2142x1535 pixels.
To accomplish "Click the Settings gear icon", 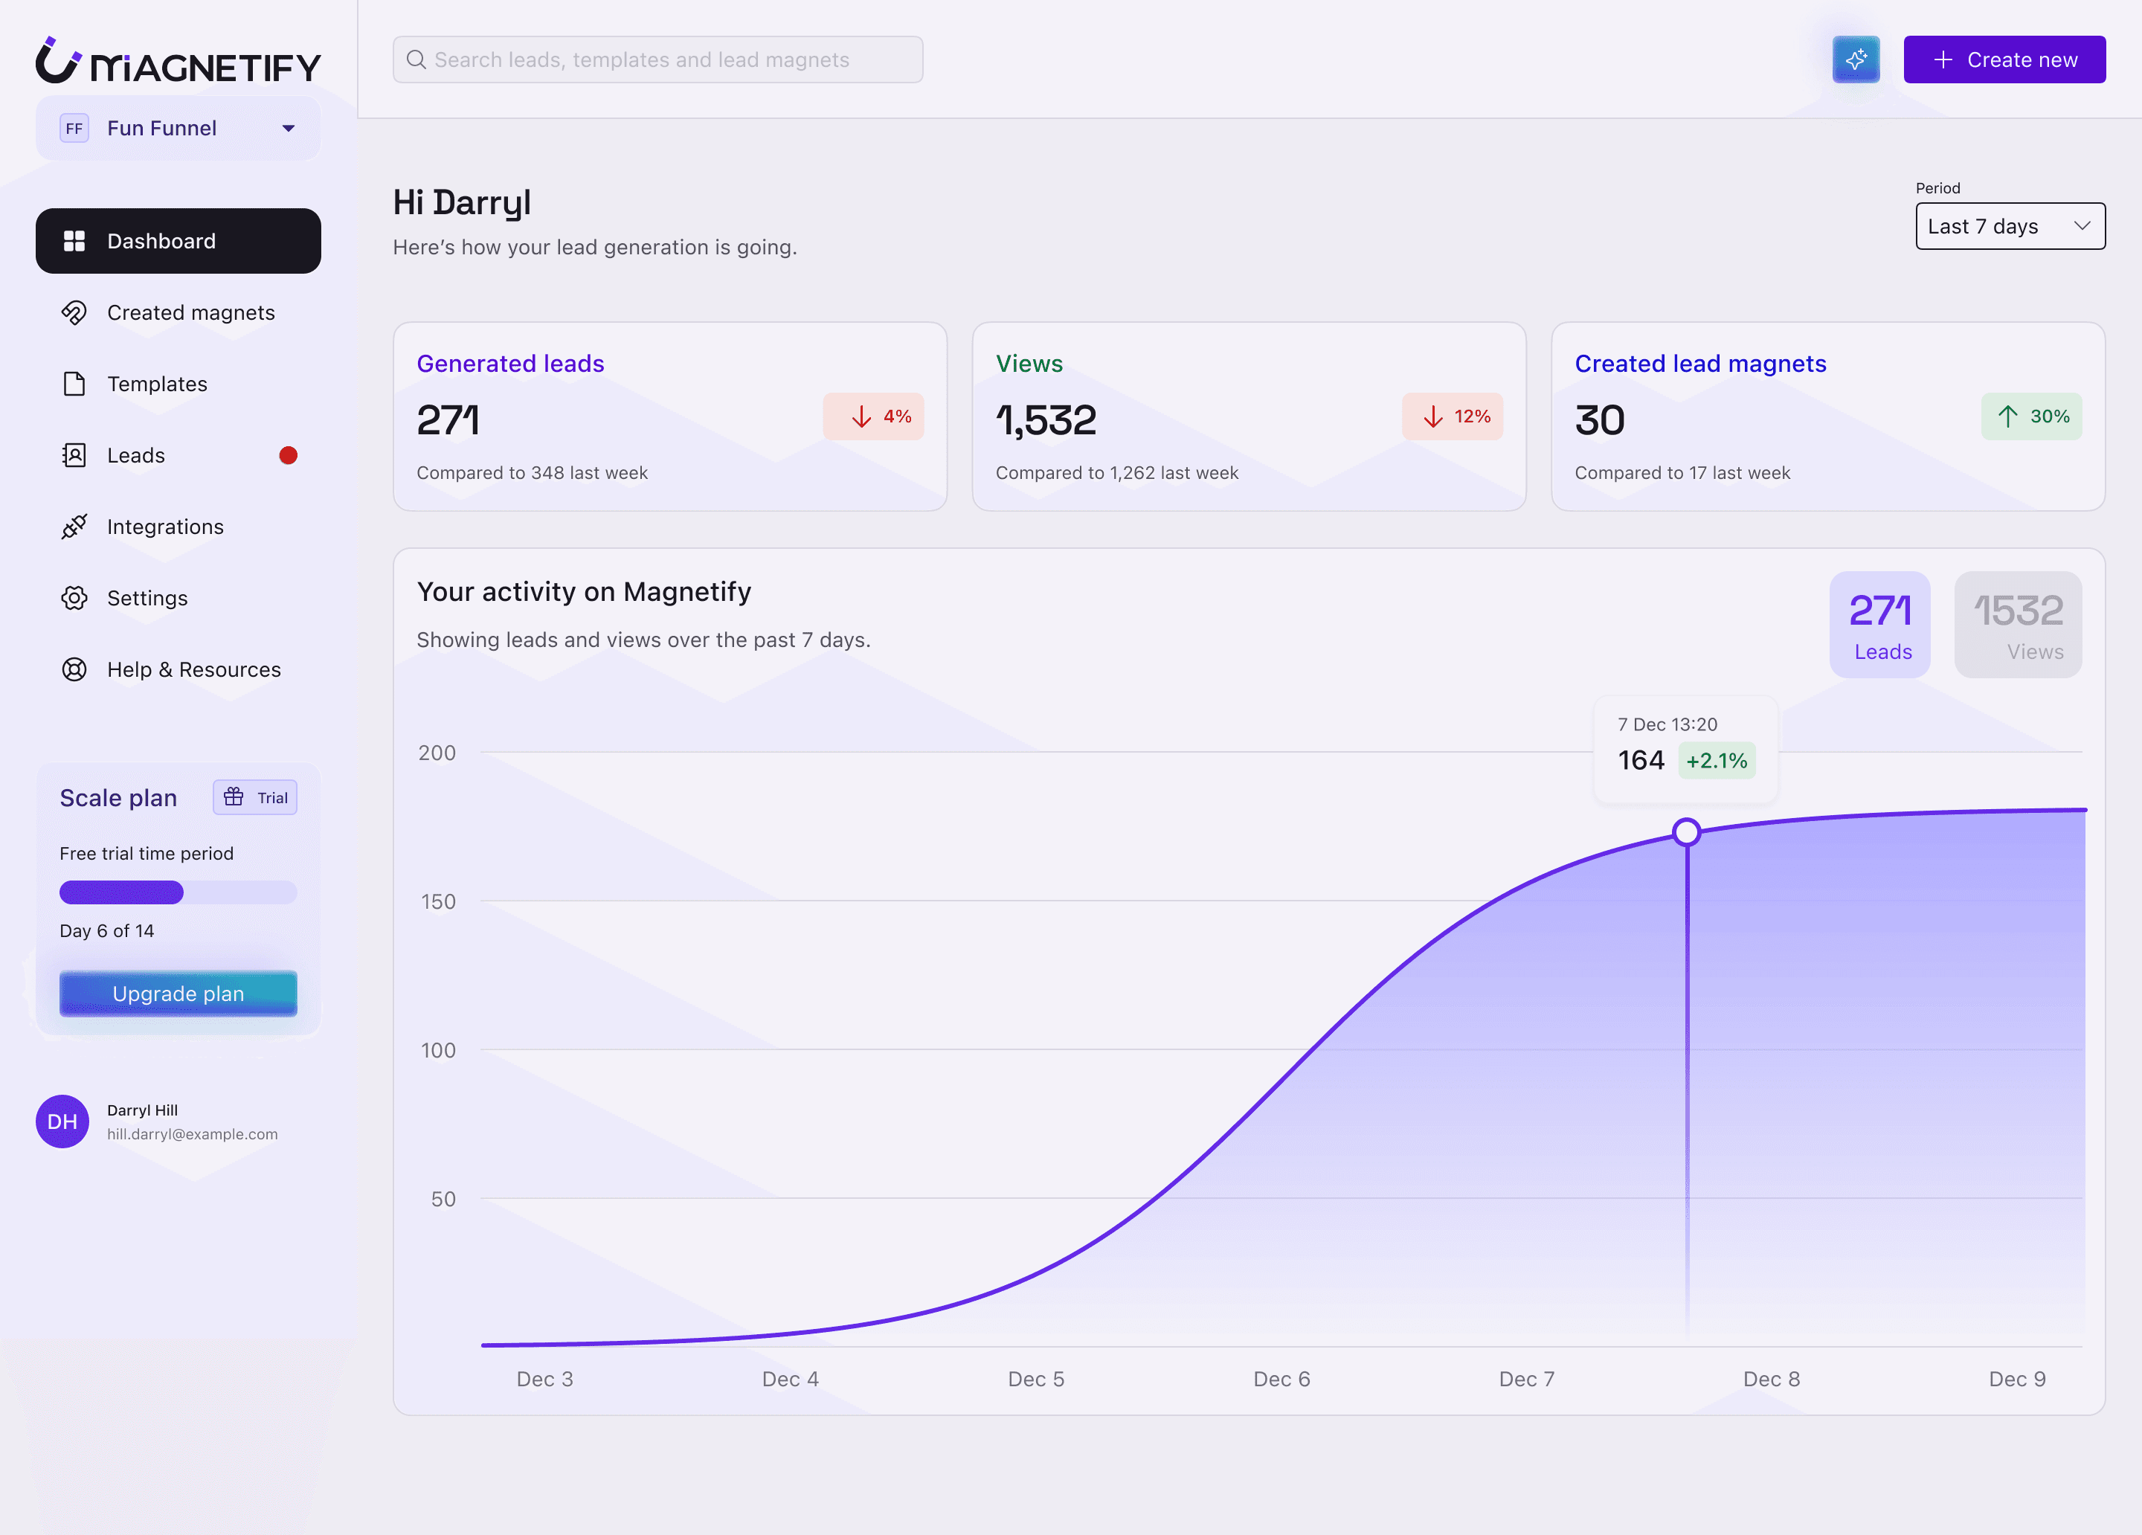I will point(74,598).
